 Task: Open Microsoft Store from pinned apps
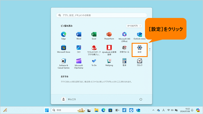tap(64, 49)
